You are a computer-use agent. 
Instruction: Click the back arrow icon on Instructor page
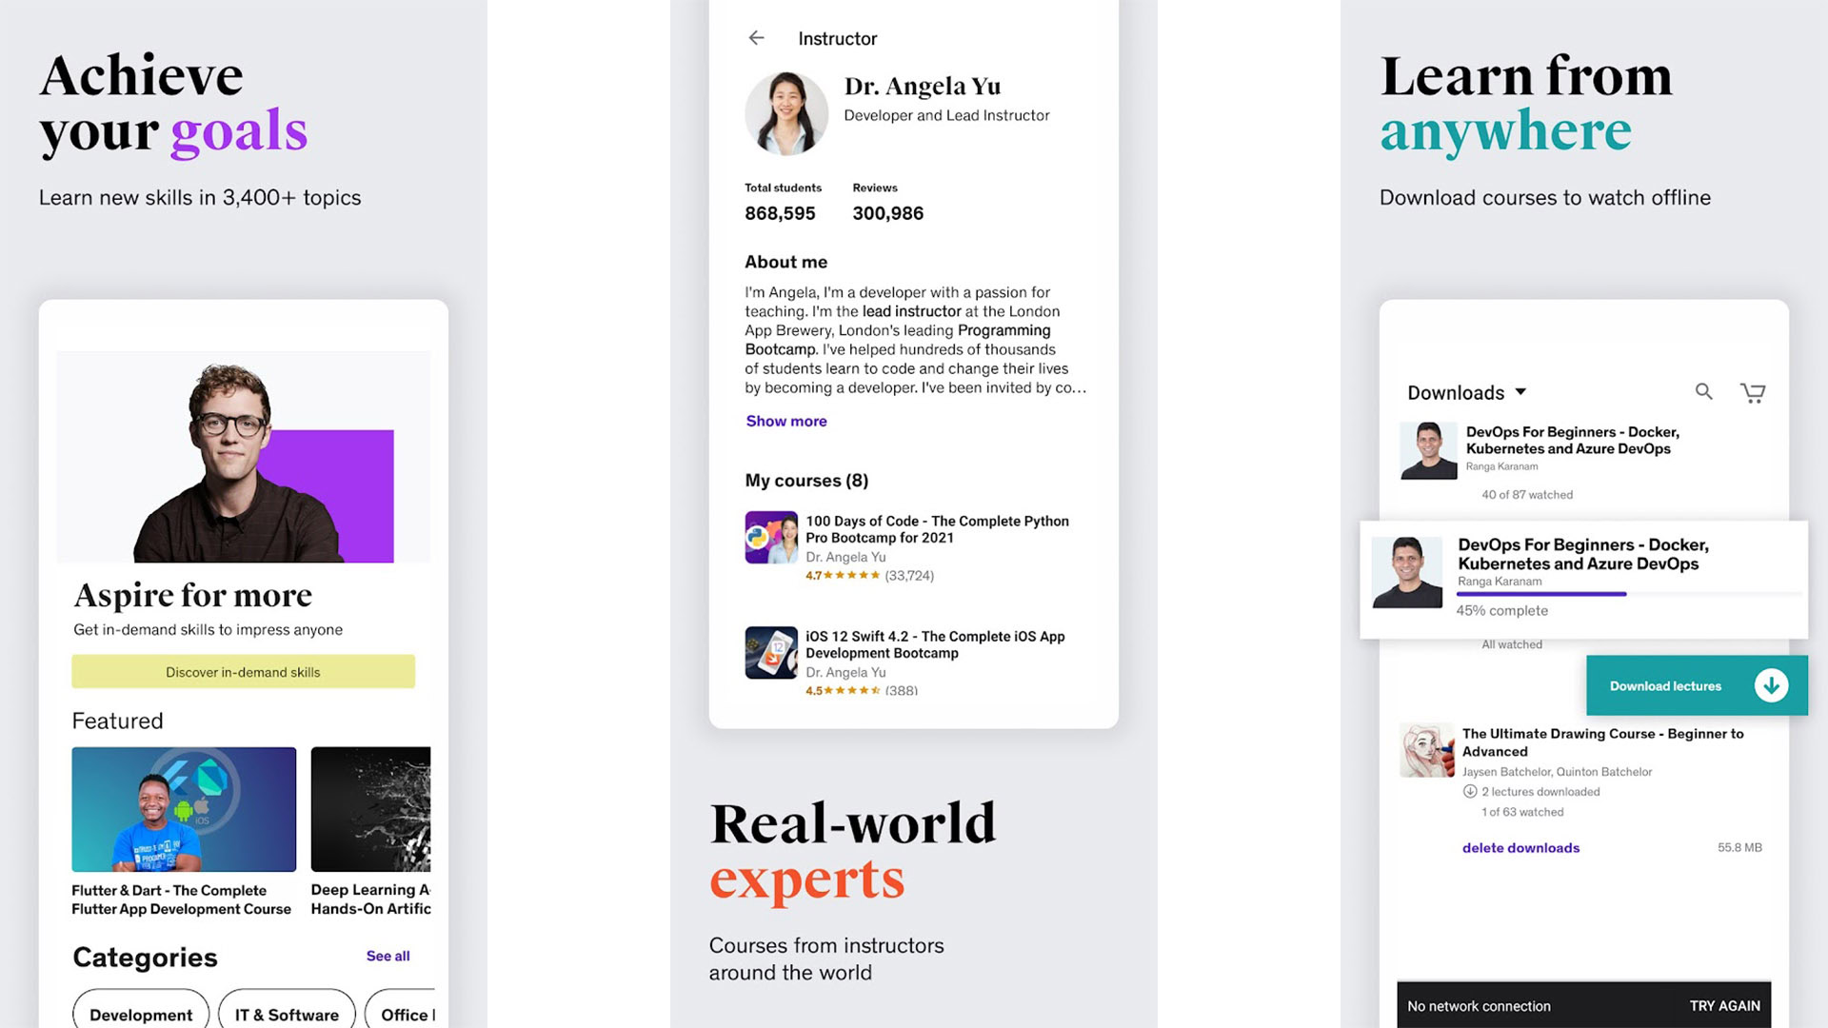point(756,36)
